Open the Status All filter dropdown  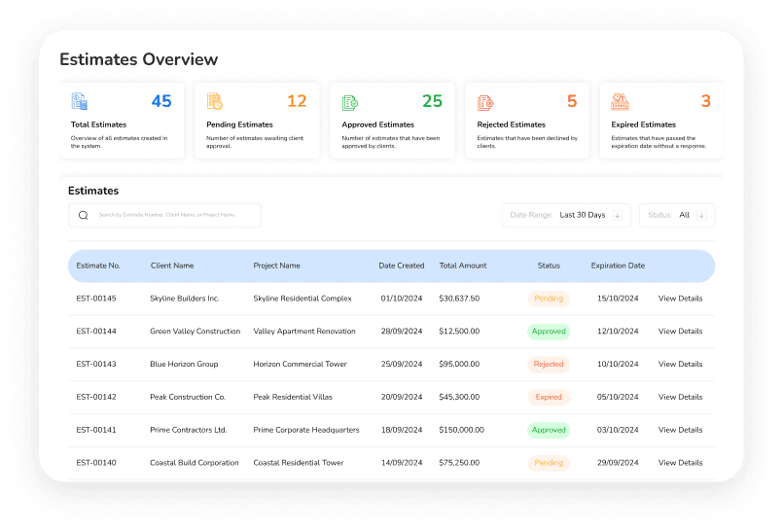pyautogui.click(x=677, y=216)
